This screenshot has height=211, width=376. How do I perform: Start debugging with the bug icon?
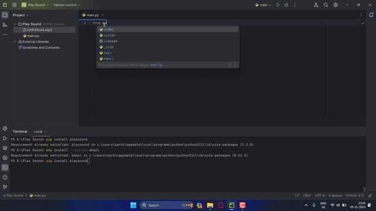286,5
